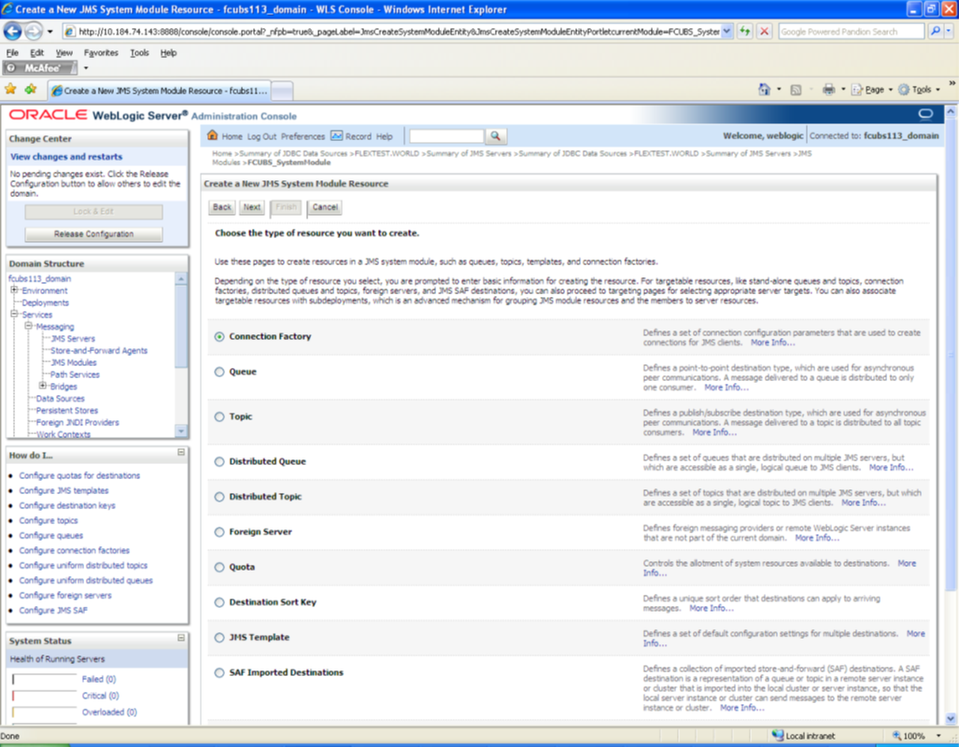Open the Edit menu

point(36,52)
